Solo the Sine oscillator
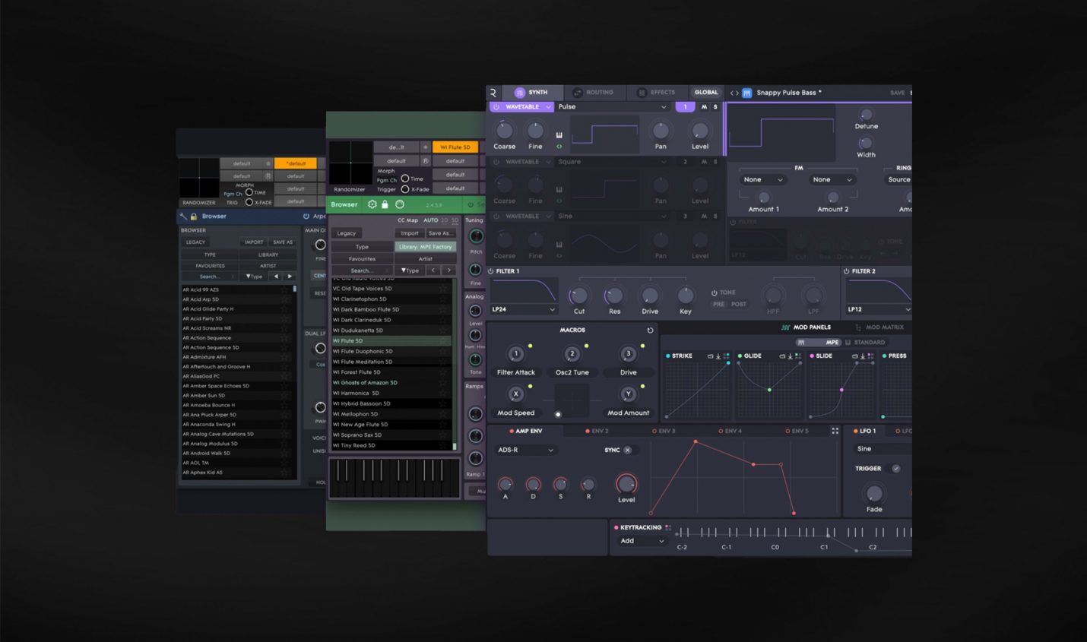This screenshot has width=1087, height=642. (716, 216)
